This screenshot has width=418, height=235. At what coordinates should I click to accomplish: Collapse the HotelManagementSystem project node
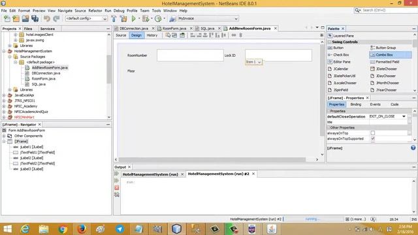pos(4,51)
